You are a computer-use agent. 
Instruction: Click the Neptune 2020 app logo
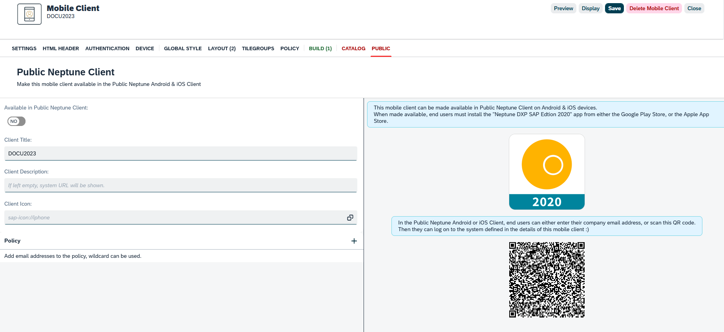tap(547, 172)
